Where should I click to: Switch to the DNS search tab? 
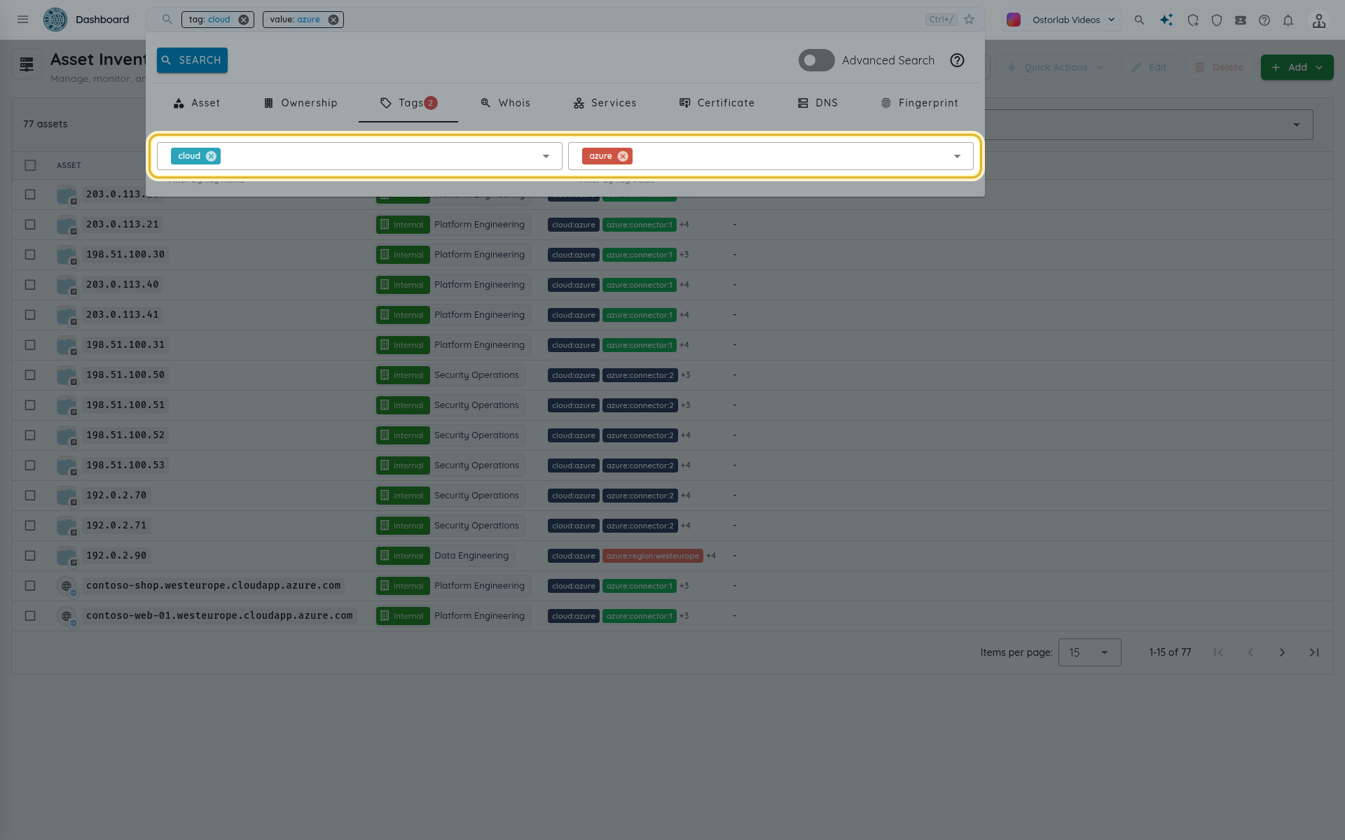pos(818,103)
